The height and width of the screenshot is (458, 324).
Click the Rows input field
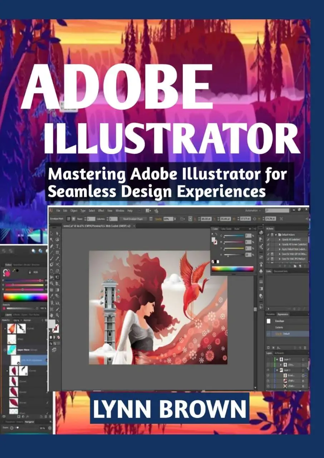(x=90, y=218)
